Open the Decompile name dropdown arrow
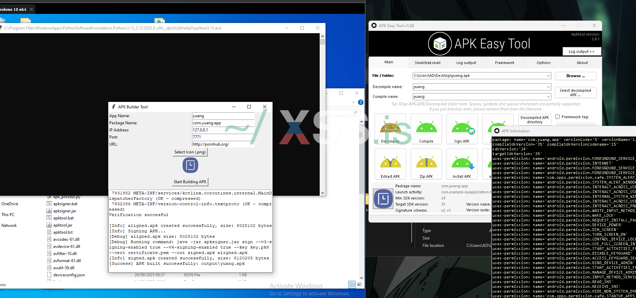This screenshot has height=298, width=636. 548,87
